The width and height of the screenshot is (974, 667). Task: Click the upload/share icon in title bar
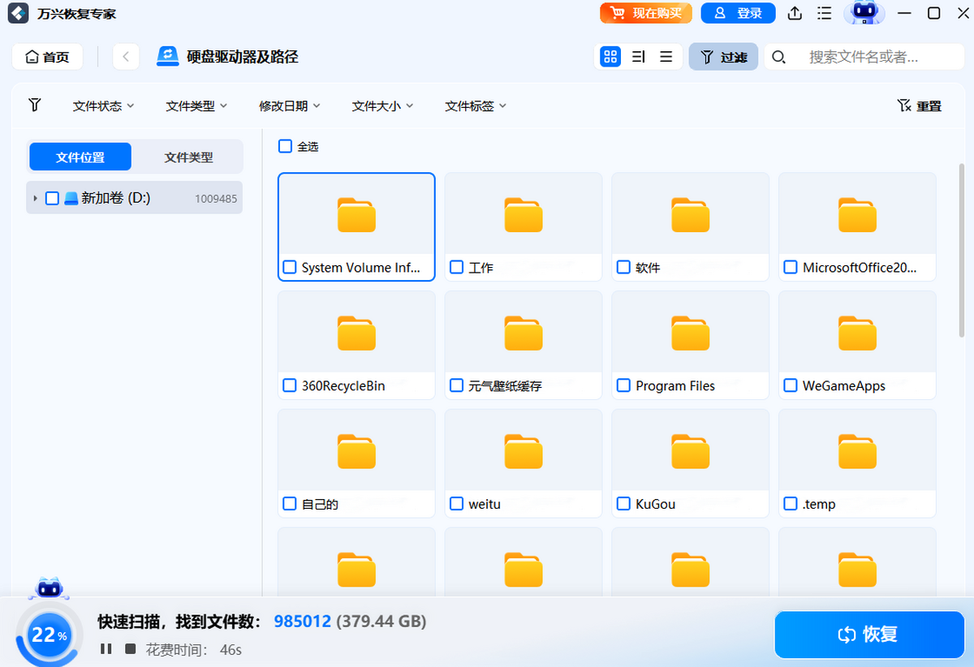pos(795,13)
